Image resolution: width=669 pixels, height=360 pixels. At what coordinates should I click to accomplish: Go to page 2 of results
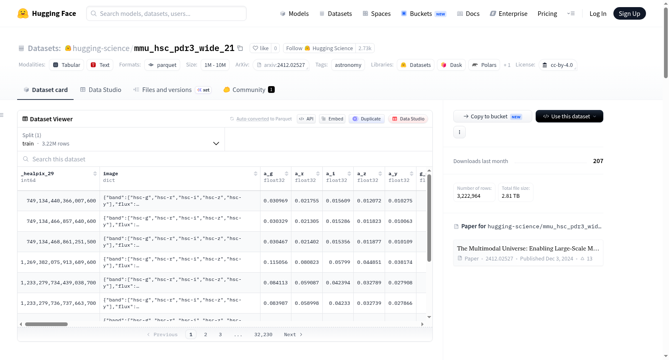point(205,334)
